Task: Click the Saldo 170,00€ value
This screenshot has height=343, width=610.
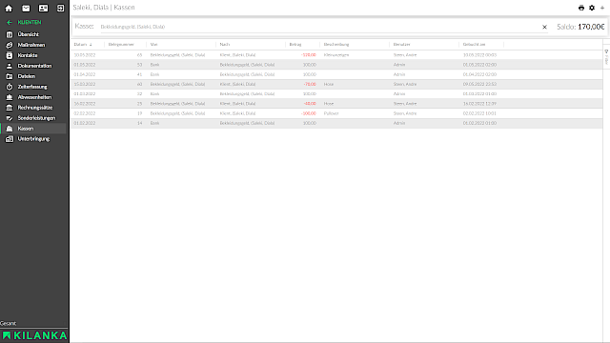Action: click(591, 27)
